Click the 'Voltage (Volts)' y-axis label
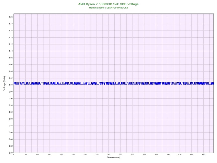The height and width of the screenshot is (163, 217). pos(5,83)
